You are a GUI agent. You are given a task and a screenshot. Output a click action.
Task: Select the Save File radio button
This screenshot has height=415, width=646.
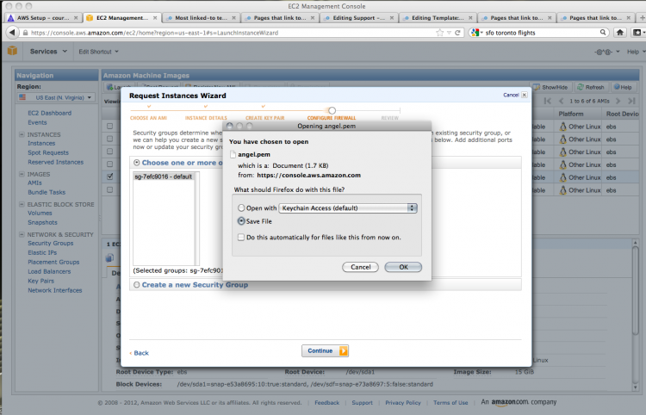(x=241, y=221)
